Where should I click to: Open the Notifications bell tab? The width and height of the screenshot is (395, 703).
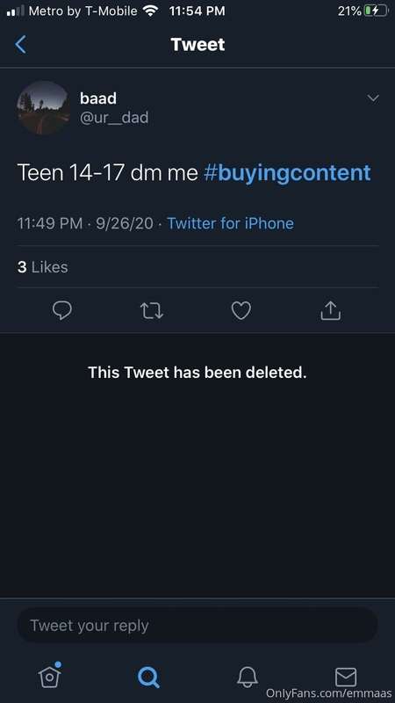coord(248,677)
